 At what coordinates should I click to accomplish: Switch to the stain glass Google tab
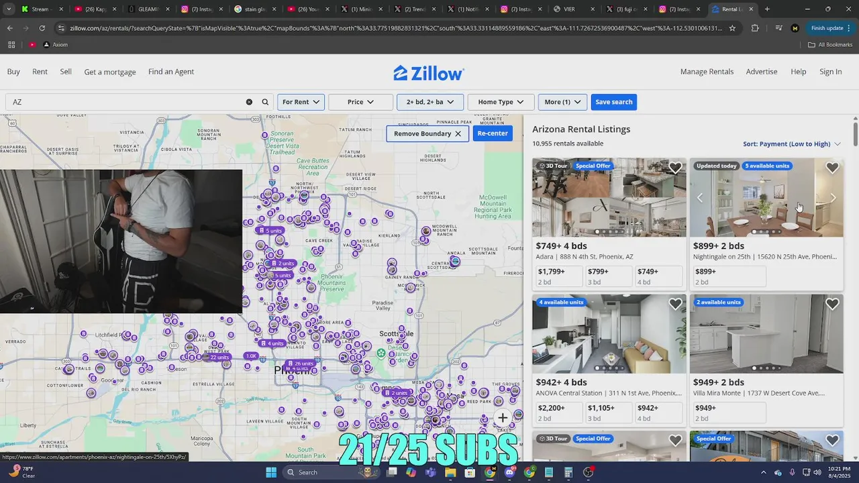(x=256, y=9)
